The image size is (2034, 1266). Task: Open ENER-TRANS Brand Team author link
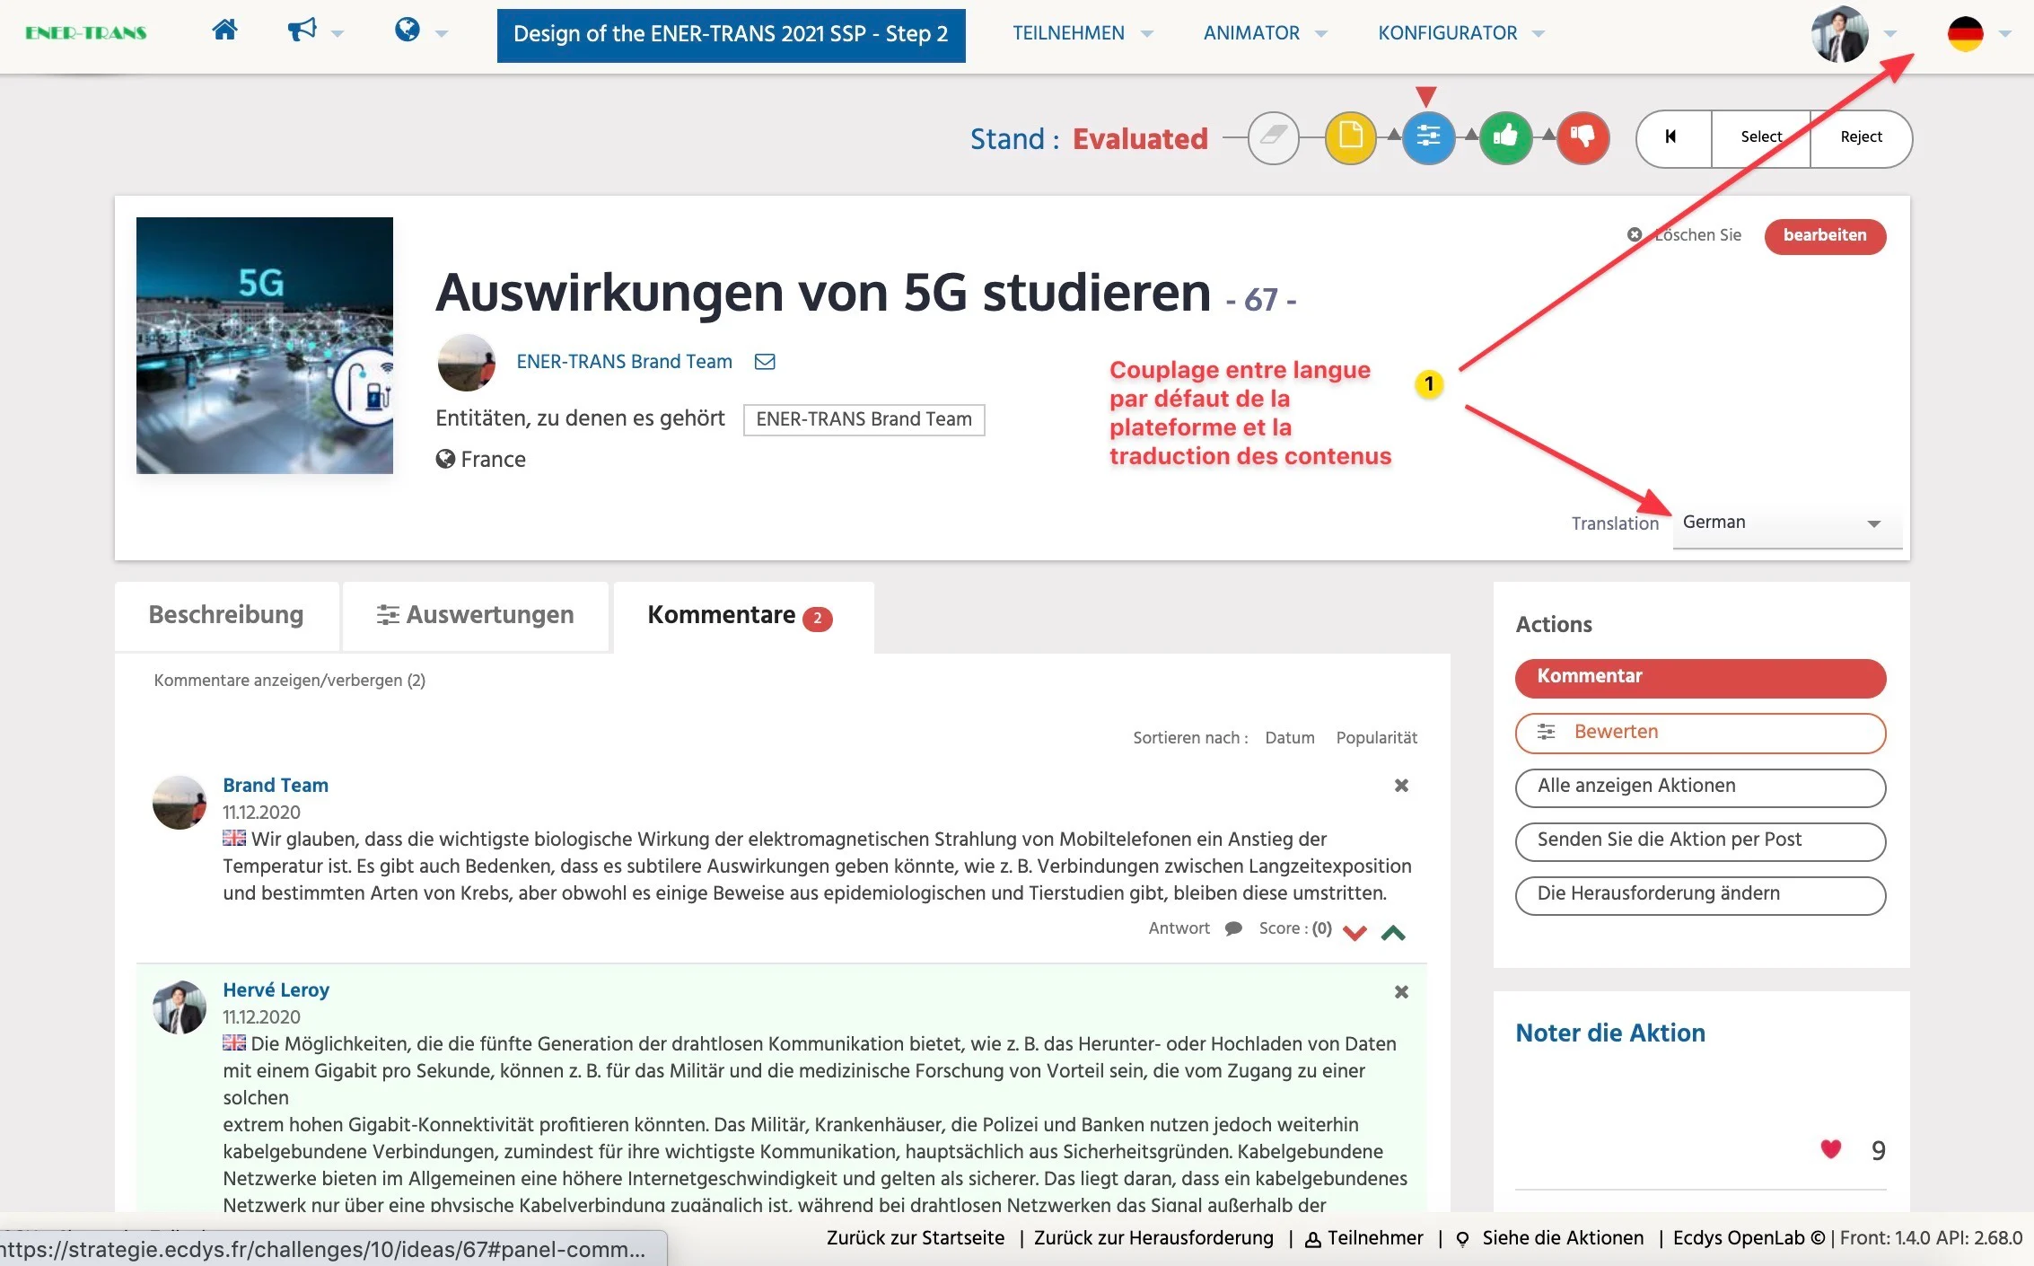pos(624,362)
